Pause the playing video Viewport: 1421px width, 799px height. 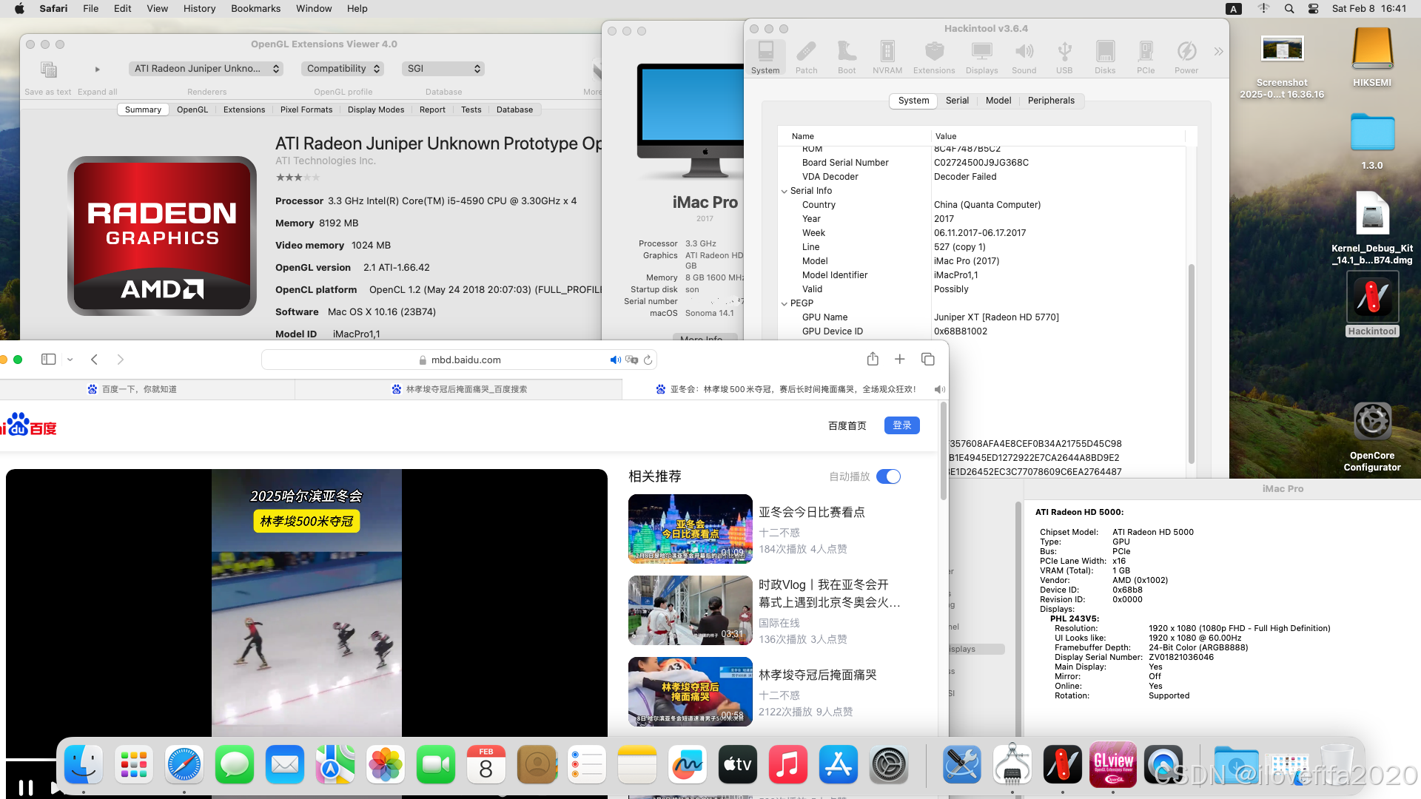coord(26,787)
